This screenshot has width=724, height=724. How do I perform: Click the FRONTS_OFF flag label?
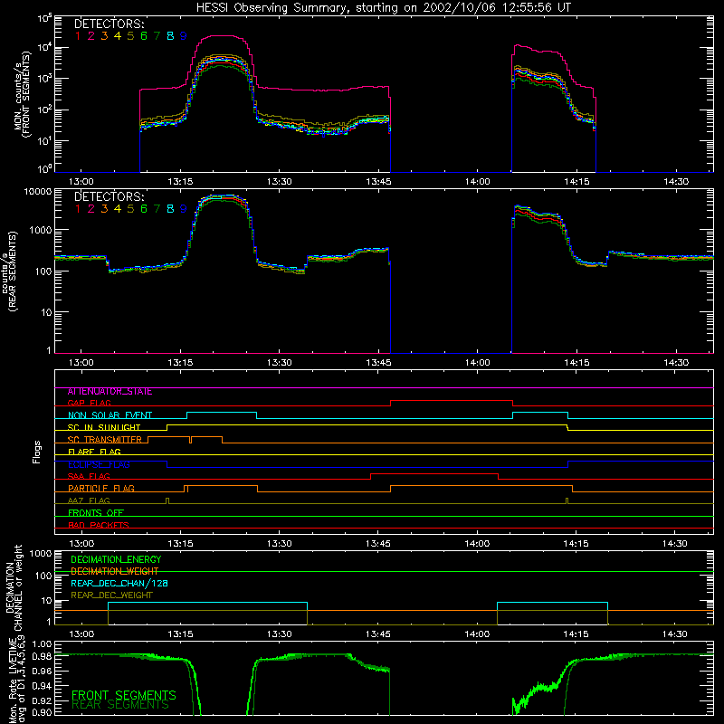tap(96, 513)
